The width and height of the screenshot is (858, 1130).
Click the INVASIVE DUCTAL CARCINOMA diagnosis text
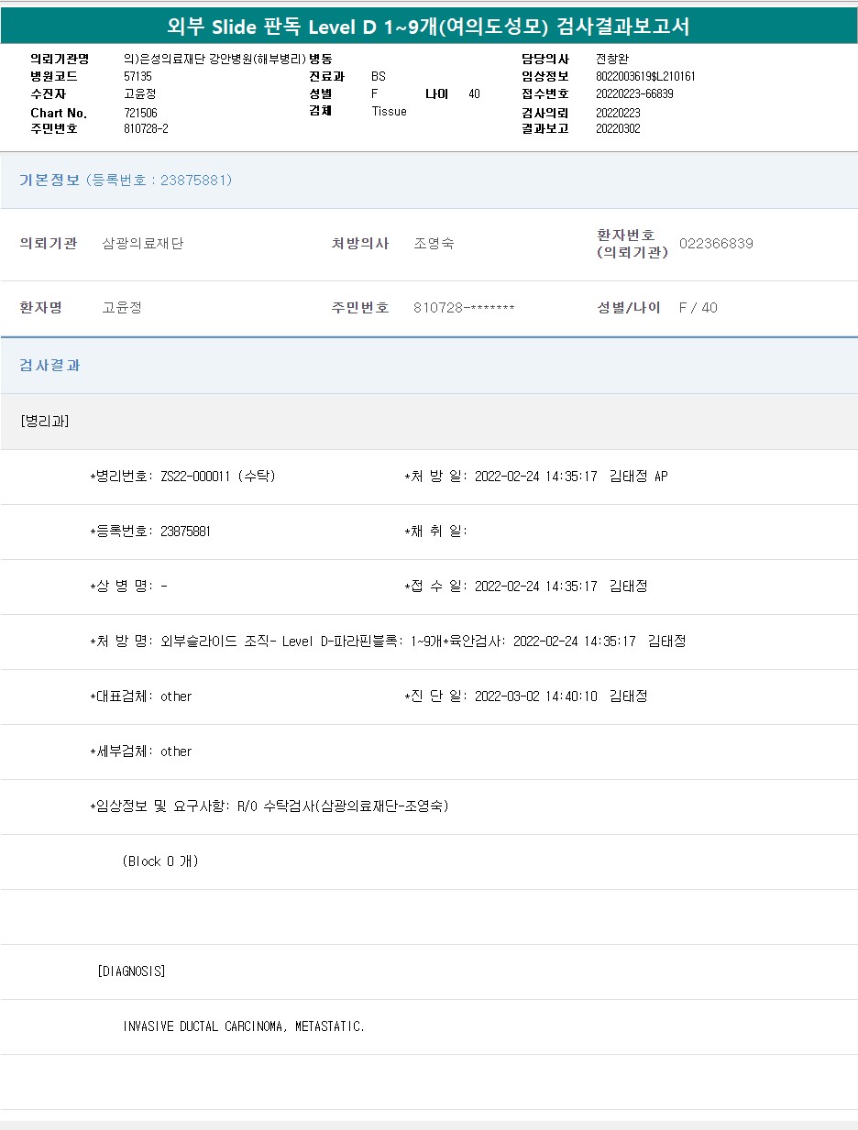244,1026
